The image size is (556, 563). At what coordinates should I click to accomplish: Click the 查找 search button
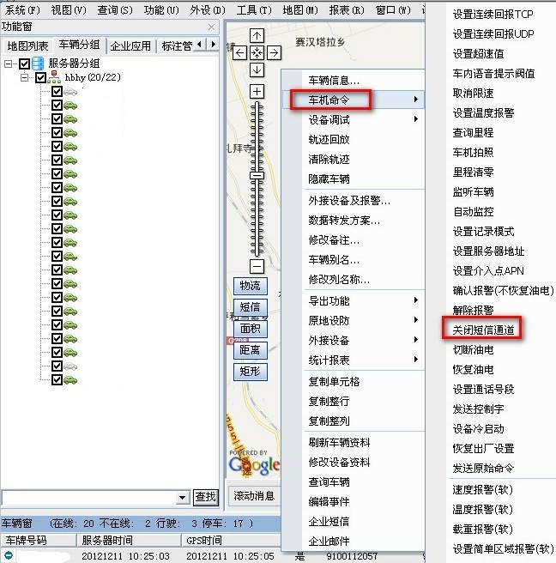click(205, 497)
